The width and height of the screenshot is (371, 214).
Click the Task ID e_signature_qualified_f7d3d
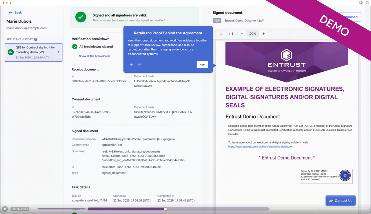[x=89, y=200]
